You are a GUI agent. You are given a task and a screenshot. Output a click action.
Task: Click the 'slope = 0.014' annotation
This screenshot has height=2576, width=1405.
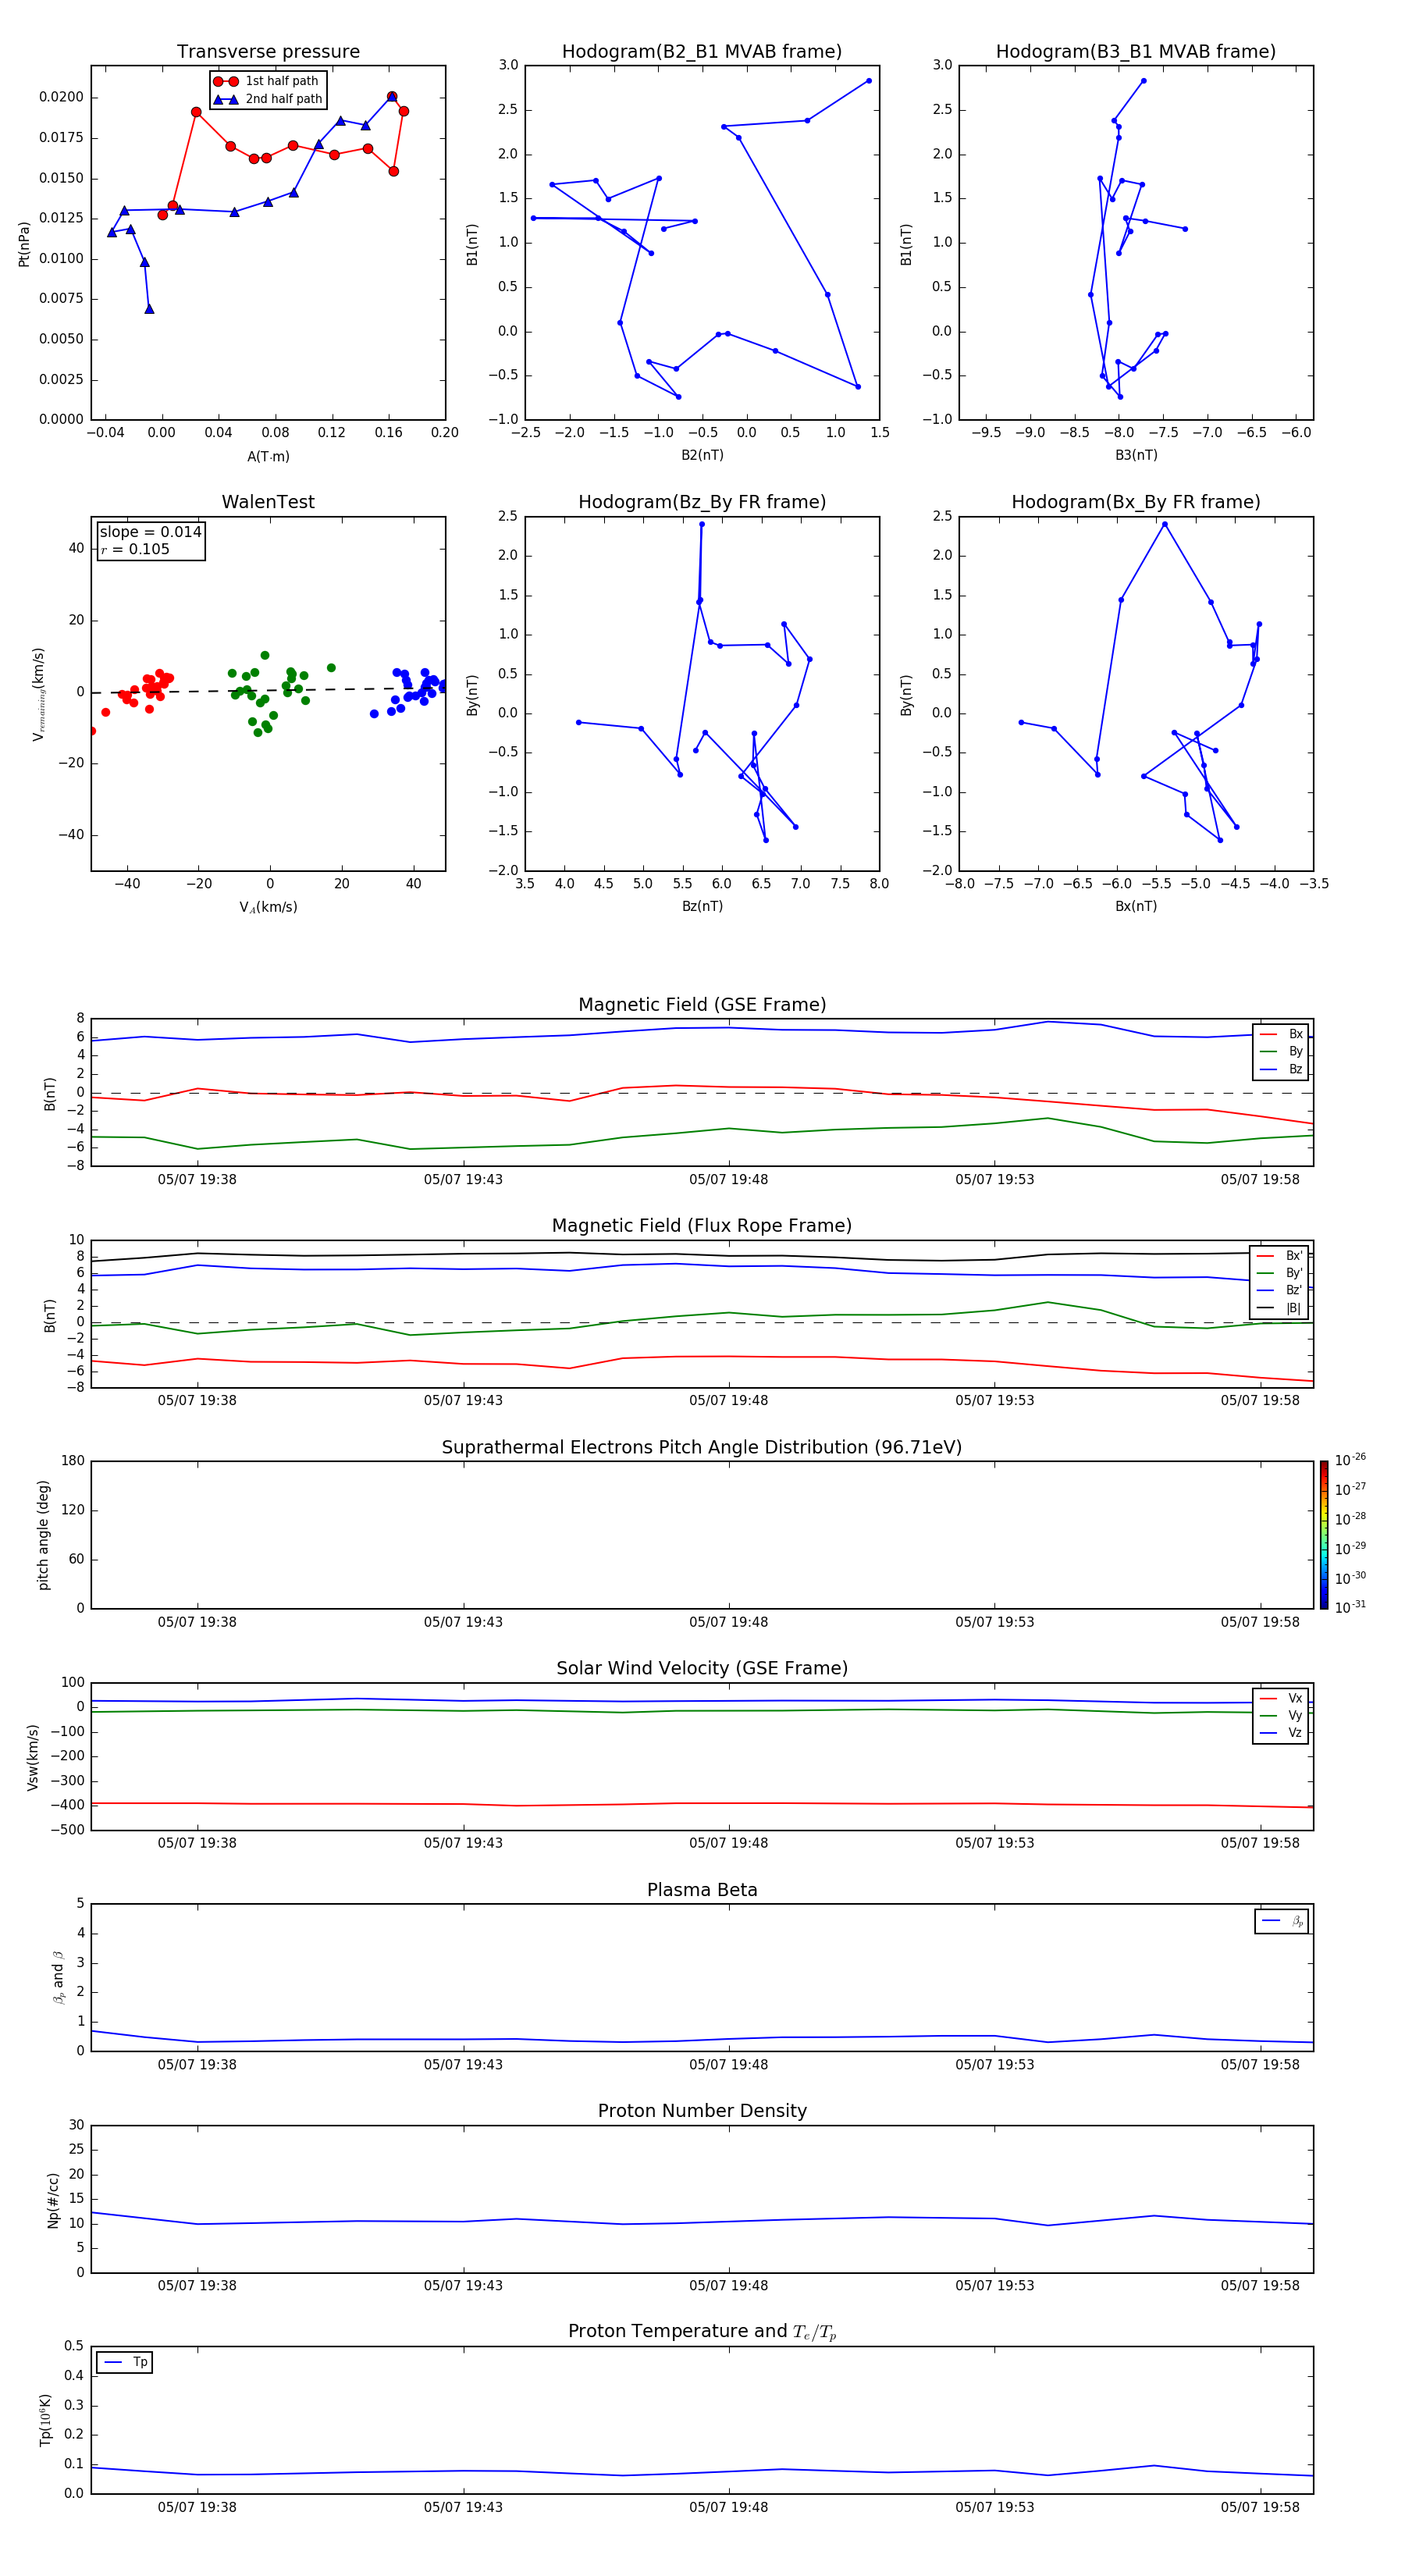(x=150, y=532)
